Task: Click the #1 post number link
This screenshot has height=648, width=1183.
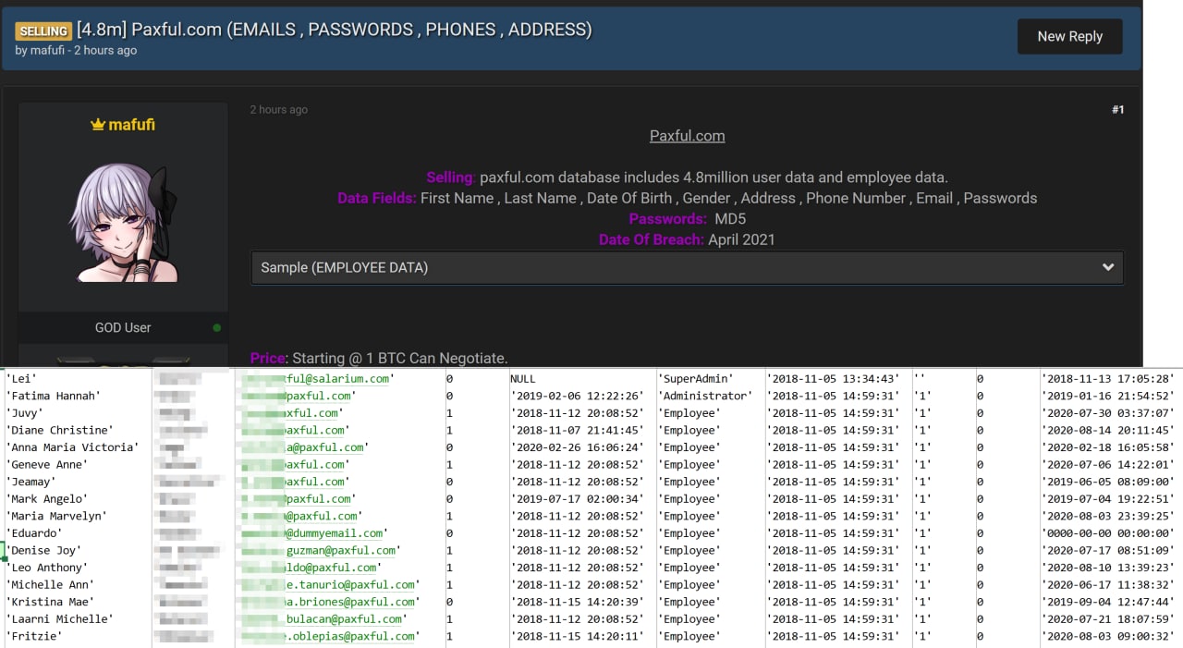Action: click(x=1117, y=110)
